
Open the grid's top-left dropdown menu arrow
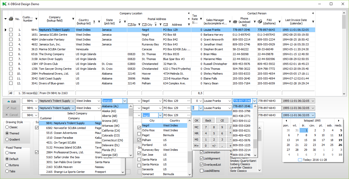click(x=5, y=19)
